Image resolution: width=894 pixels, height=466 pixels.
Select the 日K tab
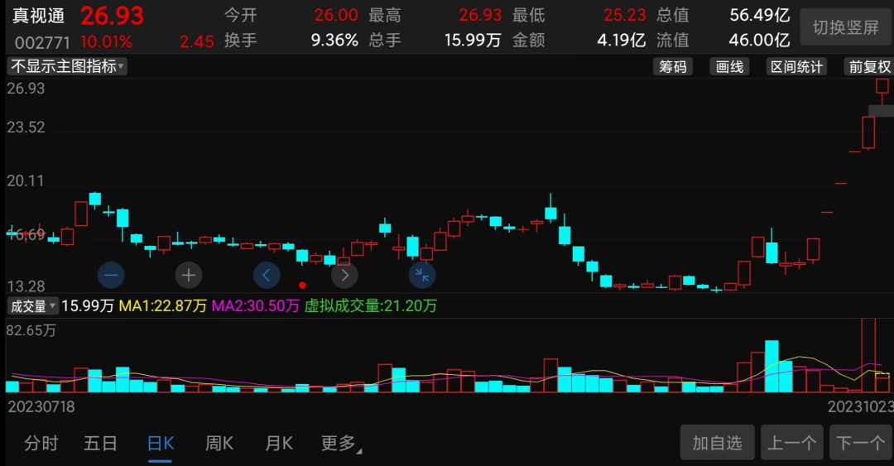coord(161,443)
